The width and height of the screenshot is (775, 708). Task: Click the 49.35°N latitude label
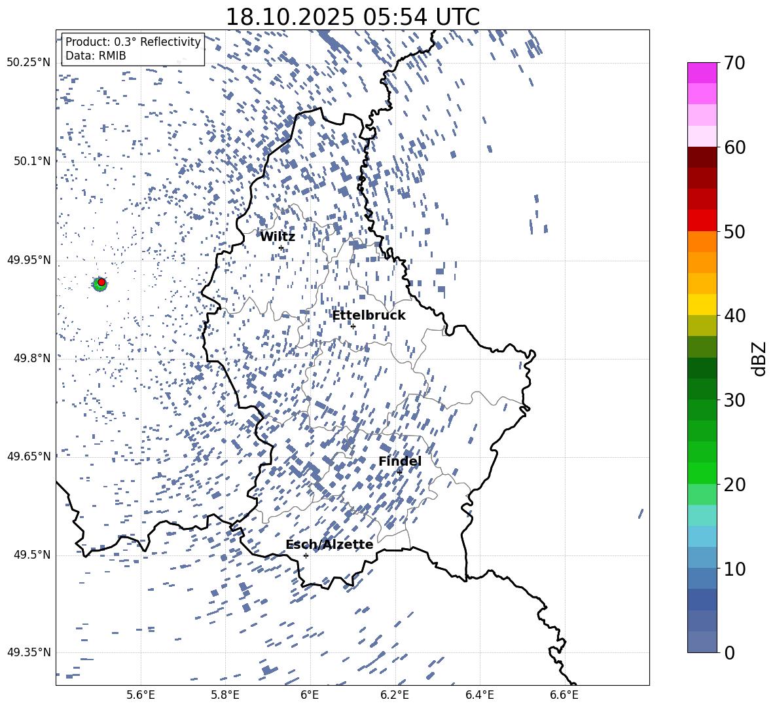(29, 652)
